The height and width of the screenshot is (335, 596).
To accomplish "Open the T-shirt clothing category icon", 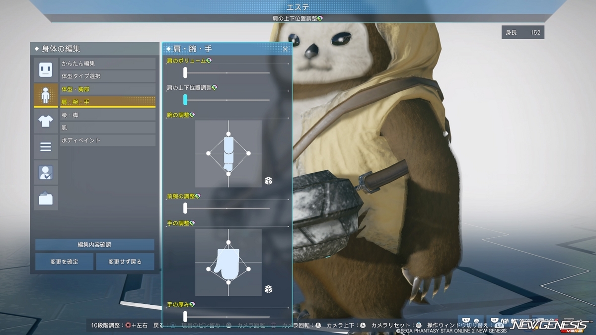I will [46, 121].
